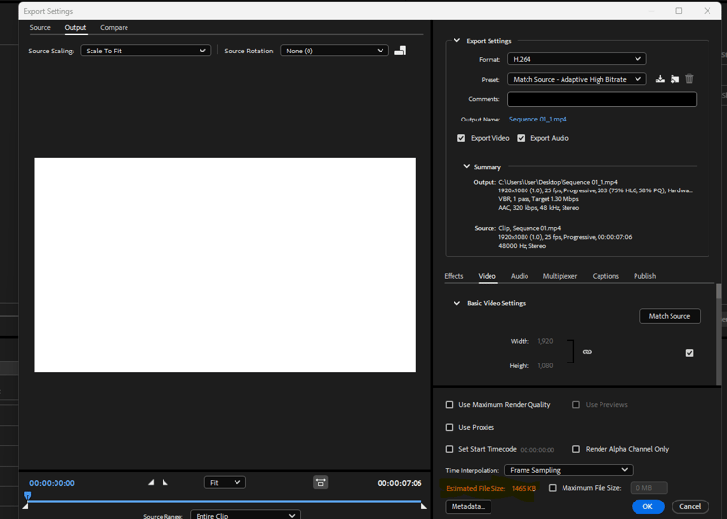Image resolution: width=727 pixels, height=519 pixels.
Task: Open Preset Match Source dropdown
Action: (x=577, y=79)
